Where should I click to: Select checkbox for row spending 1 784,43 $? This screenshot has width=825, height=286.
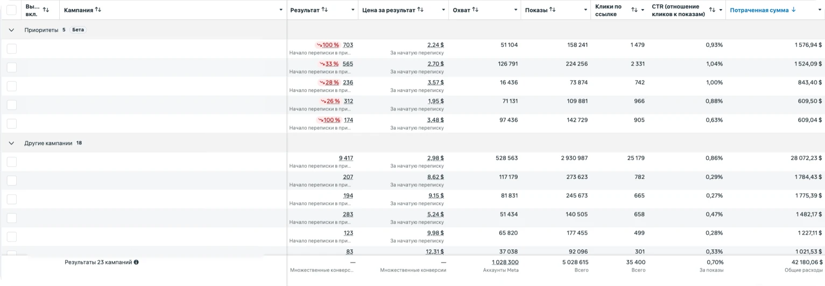(x=11, y=180)
